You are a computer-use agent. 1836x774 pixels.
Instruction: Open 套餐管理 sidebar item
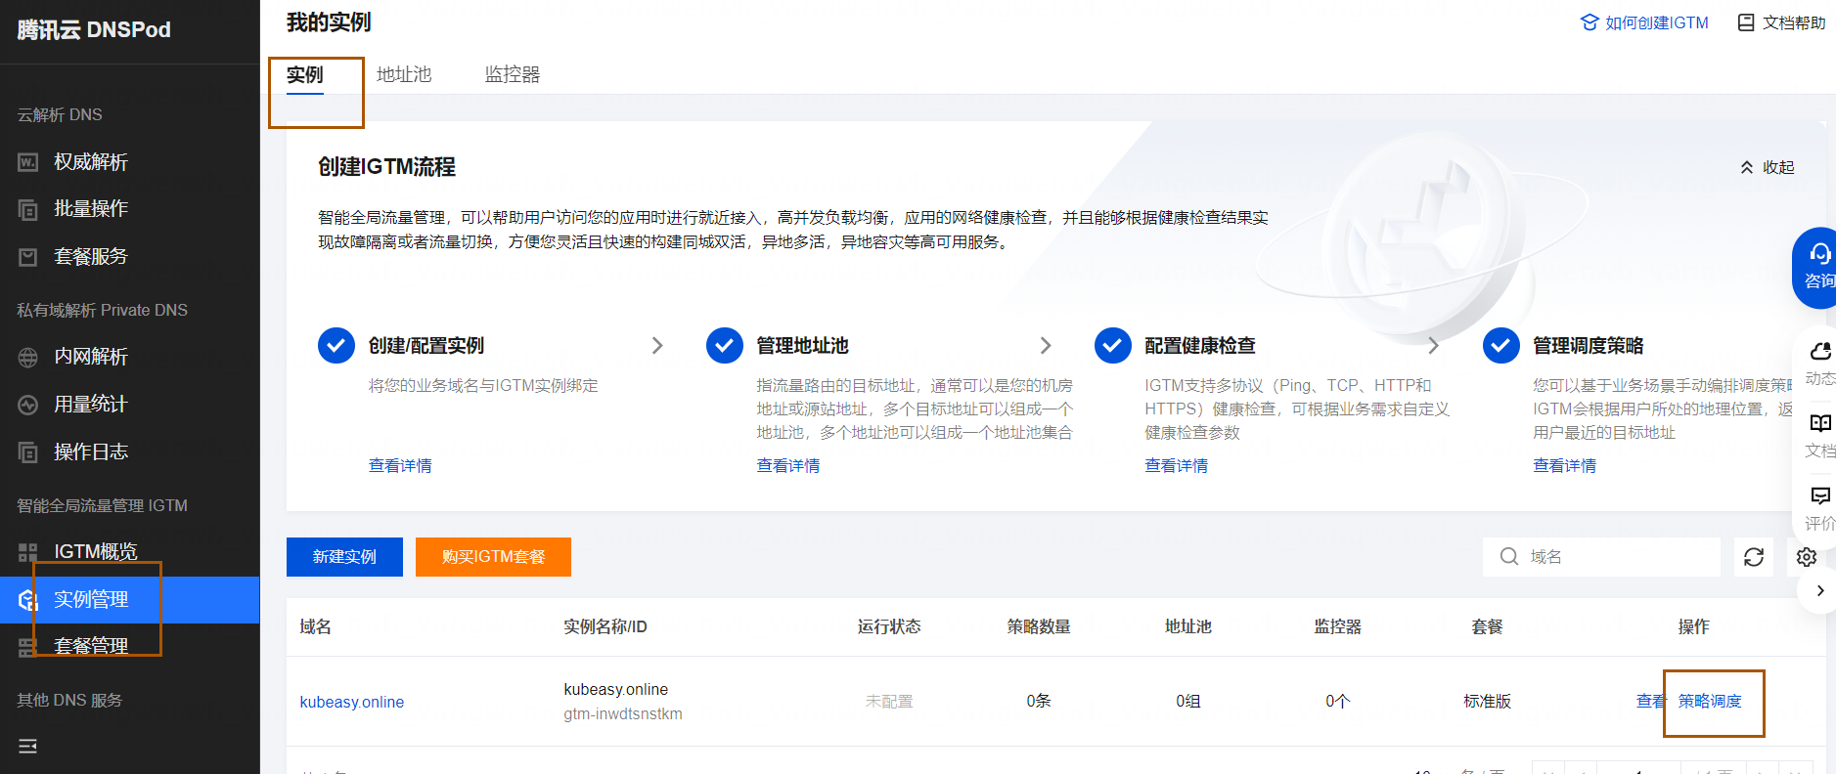[90, 646]
